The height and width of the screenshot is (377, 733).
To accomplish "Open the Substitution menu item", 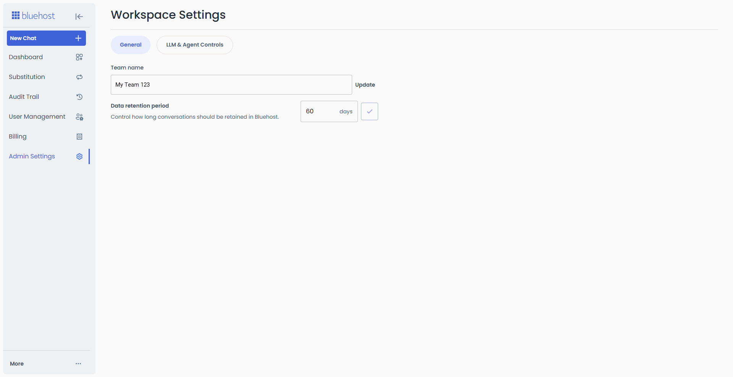I will pos(46,77).
